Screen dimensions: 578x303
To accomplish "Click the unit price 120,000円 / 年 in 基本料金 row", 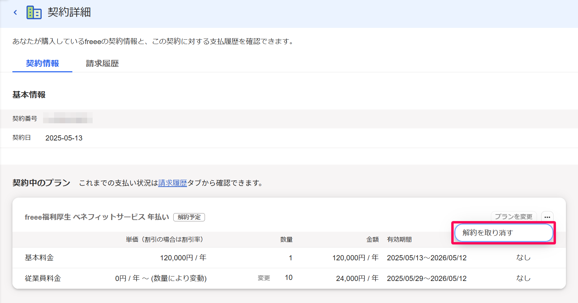I will (183, 258).
